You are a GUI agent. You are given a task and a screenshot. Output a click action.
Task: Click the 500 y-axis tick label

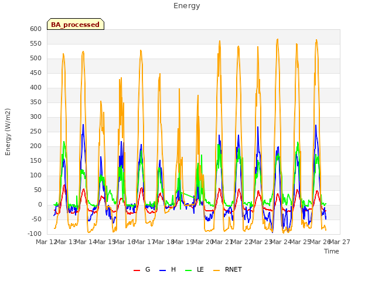[36, 59]
